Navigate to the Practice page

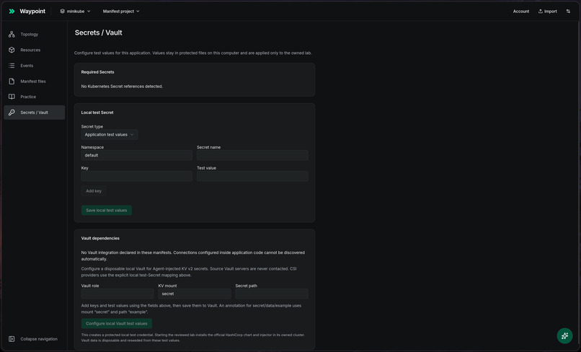35,97
